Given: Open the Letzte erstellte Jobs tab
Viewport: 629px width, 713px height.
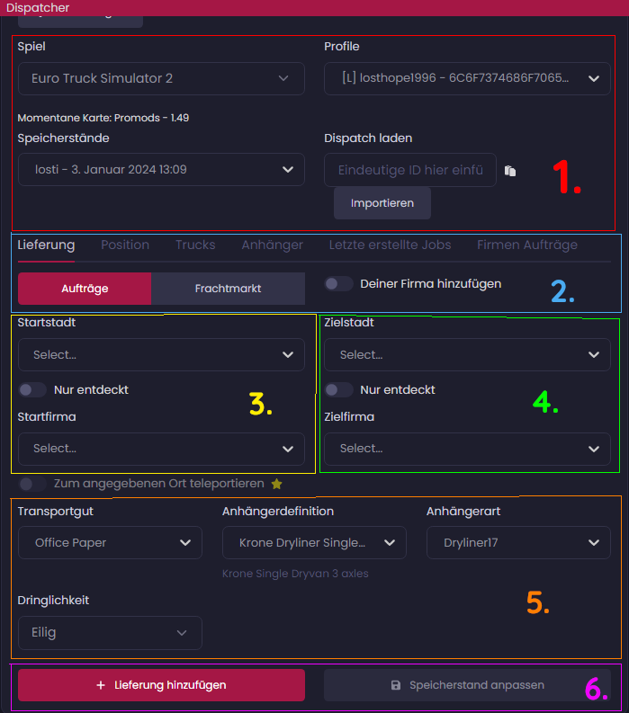Looking at the screenshot, I should click(390, 245).
